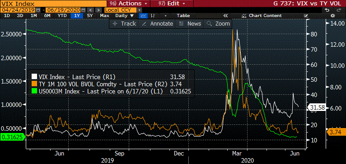Screen dimensions: 346x164
Task: Select the Max time range
Action: pos(104,16)
